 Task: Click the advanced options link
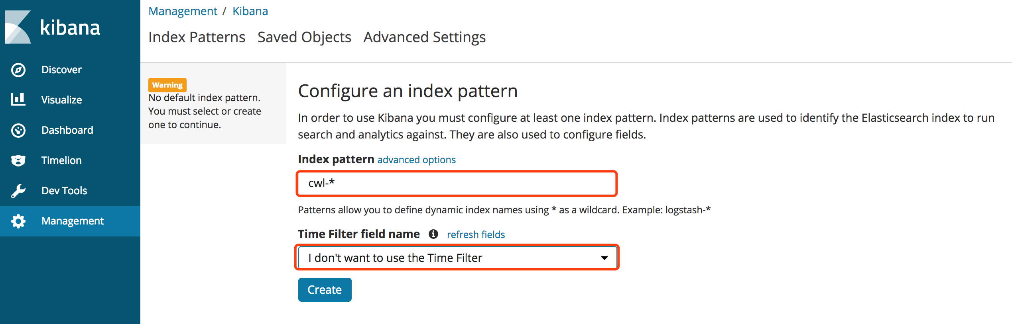pos(416,160)
